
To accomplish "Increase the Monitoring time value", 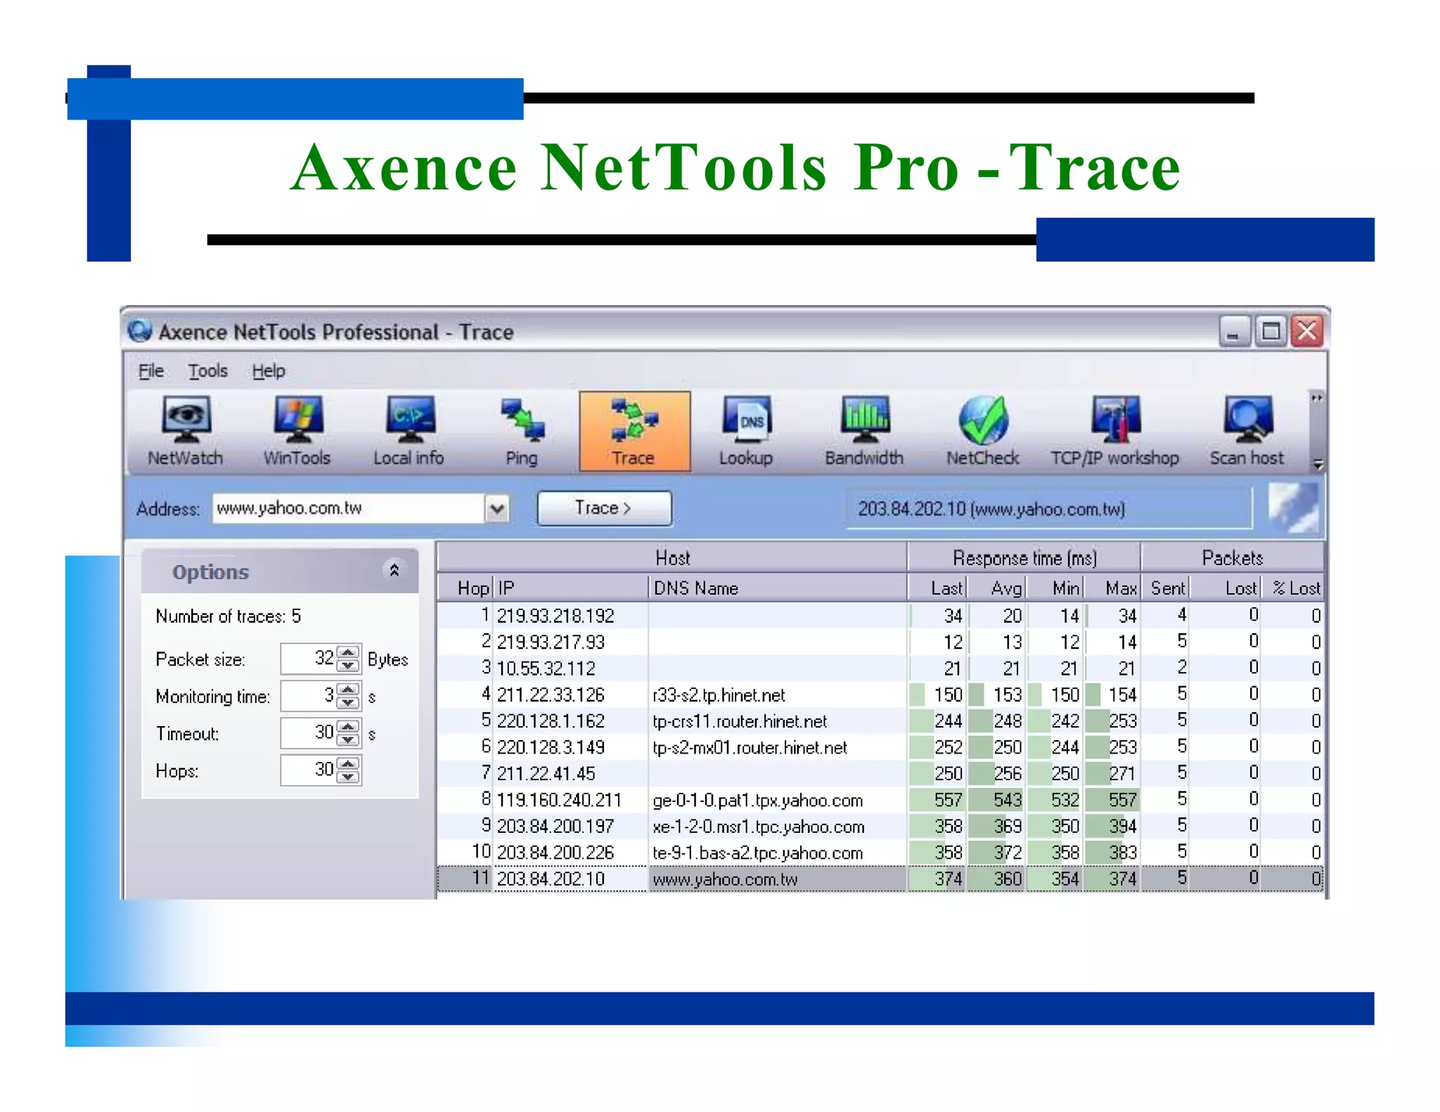I will coord(348,690).
